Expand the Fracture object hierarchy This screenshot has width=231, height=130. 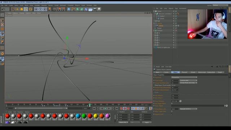click(x=154, y=31)
